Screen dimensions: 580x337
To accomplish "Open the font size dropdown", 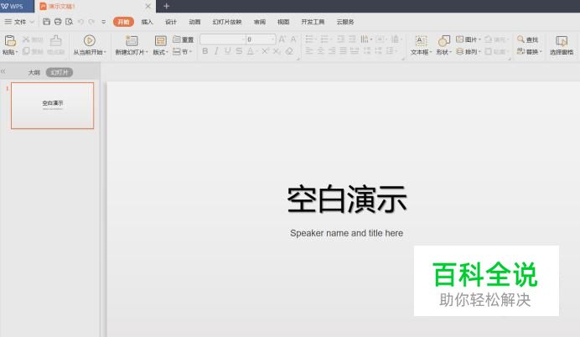I will (272, 39).
